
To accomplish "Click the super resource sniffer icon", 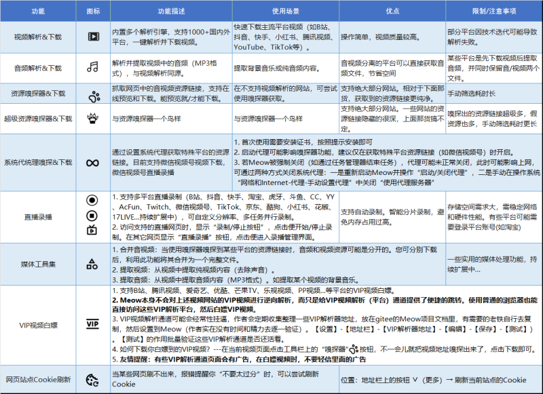I will 92,118.
